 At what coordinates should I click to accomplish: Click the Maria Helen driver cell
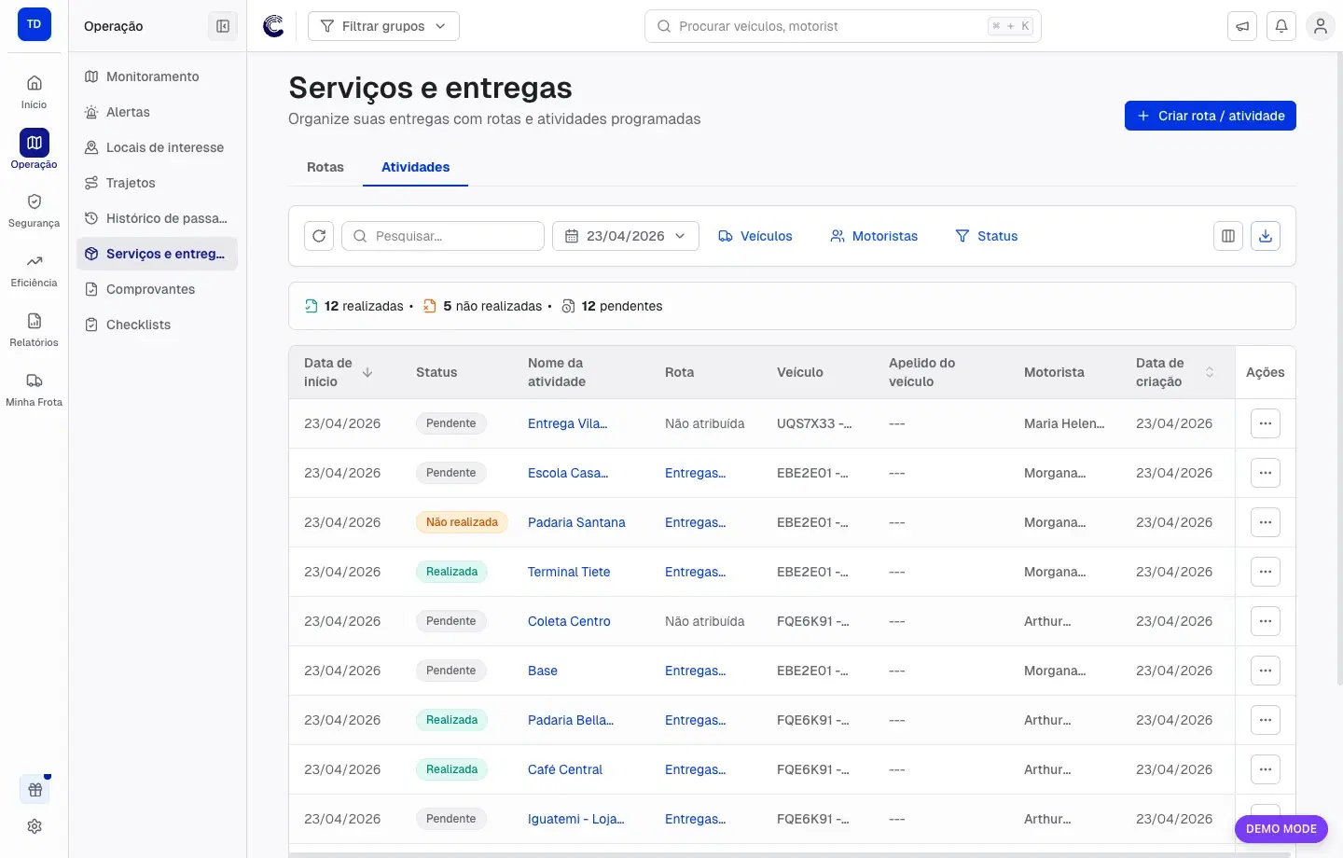click(1064, 423)
